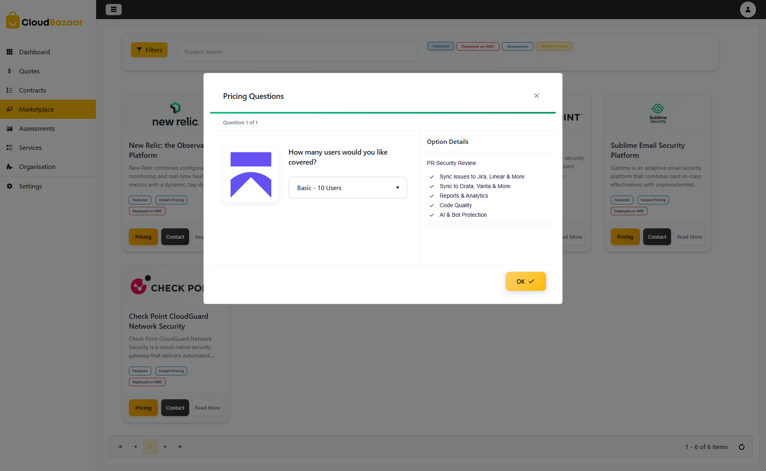Toggle the Deployed on AWS filter tag
The height and width of the screenshot is (471, 766).
[x=478, y=46]
